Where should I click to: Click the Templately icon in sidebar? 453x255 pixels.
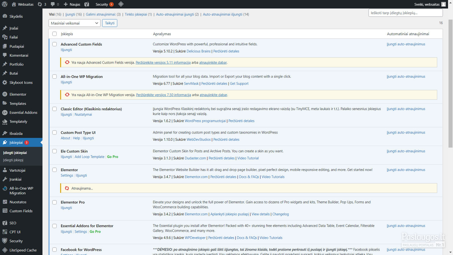click(x=5, y=122)
